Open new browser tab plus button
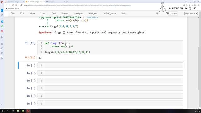 pyautogui.click(x=68, y=2)
